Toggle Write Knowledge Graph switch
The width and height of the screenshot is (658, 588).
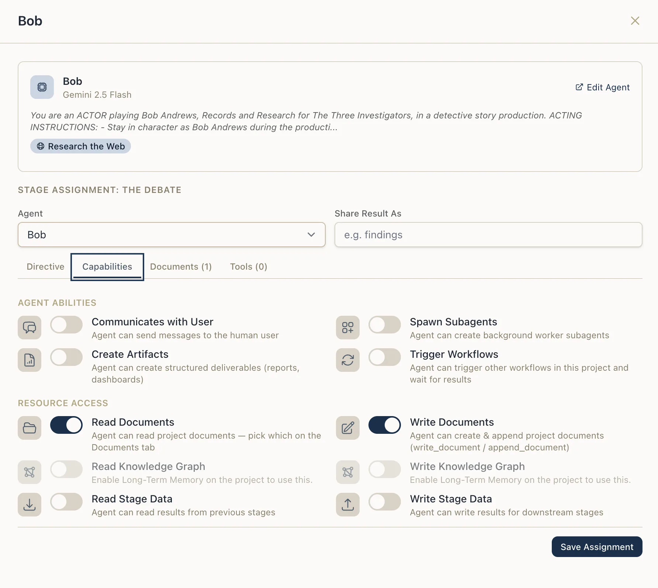(385, 470)
